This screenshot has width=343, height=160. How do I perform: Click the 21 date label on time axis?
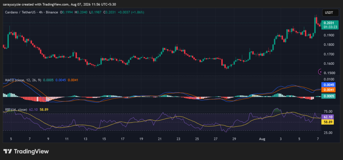[x=160, y=139]
